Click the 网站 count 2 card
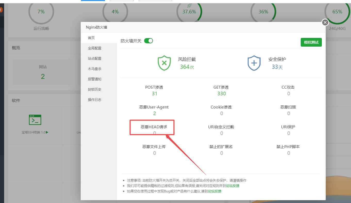 (43, 72)
